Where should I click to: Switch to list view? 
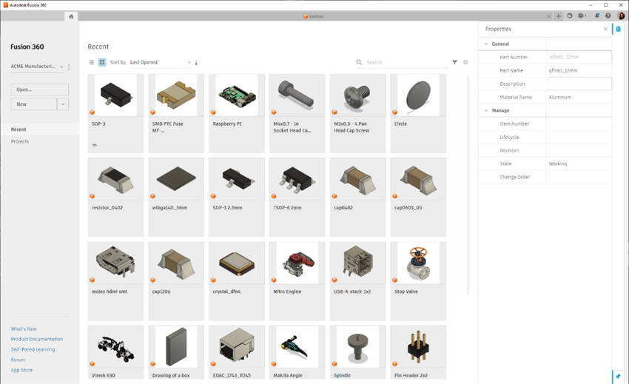click(x=92, y=63)
